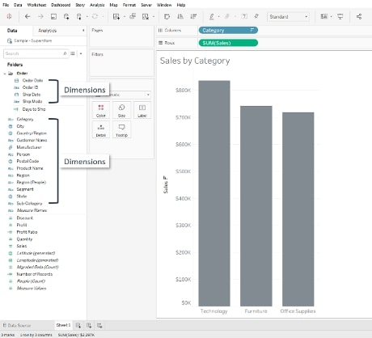Select the Sub-Category field

click(x=29, y=203)
